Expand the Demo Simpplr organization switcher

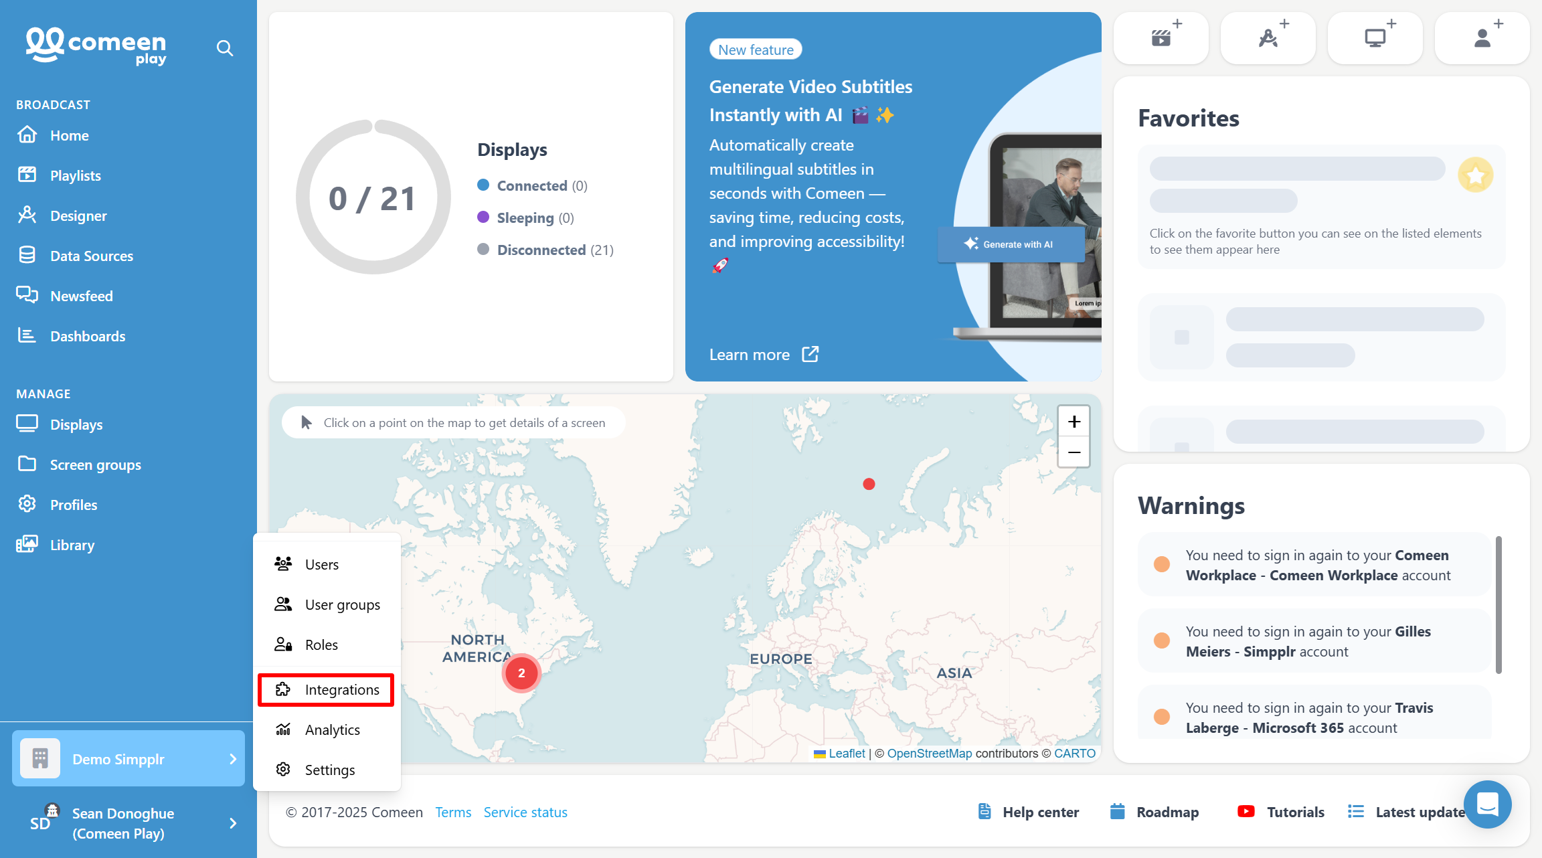(128, 758)
